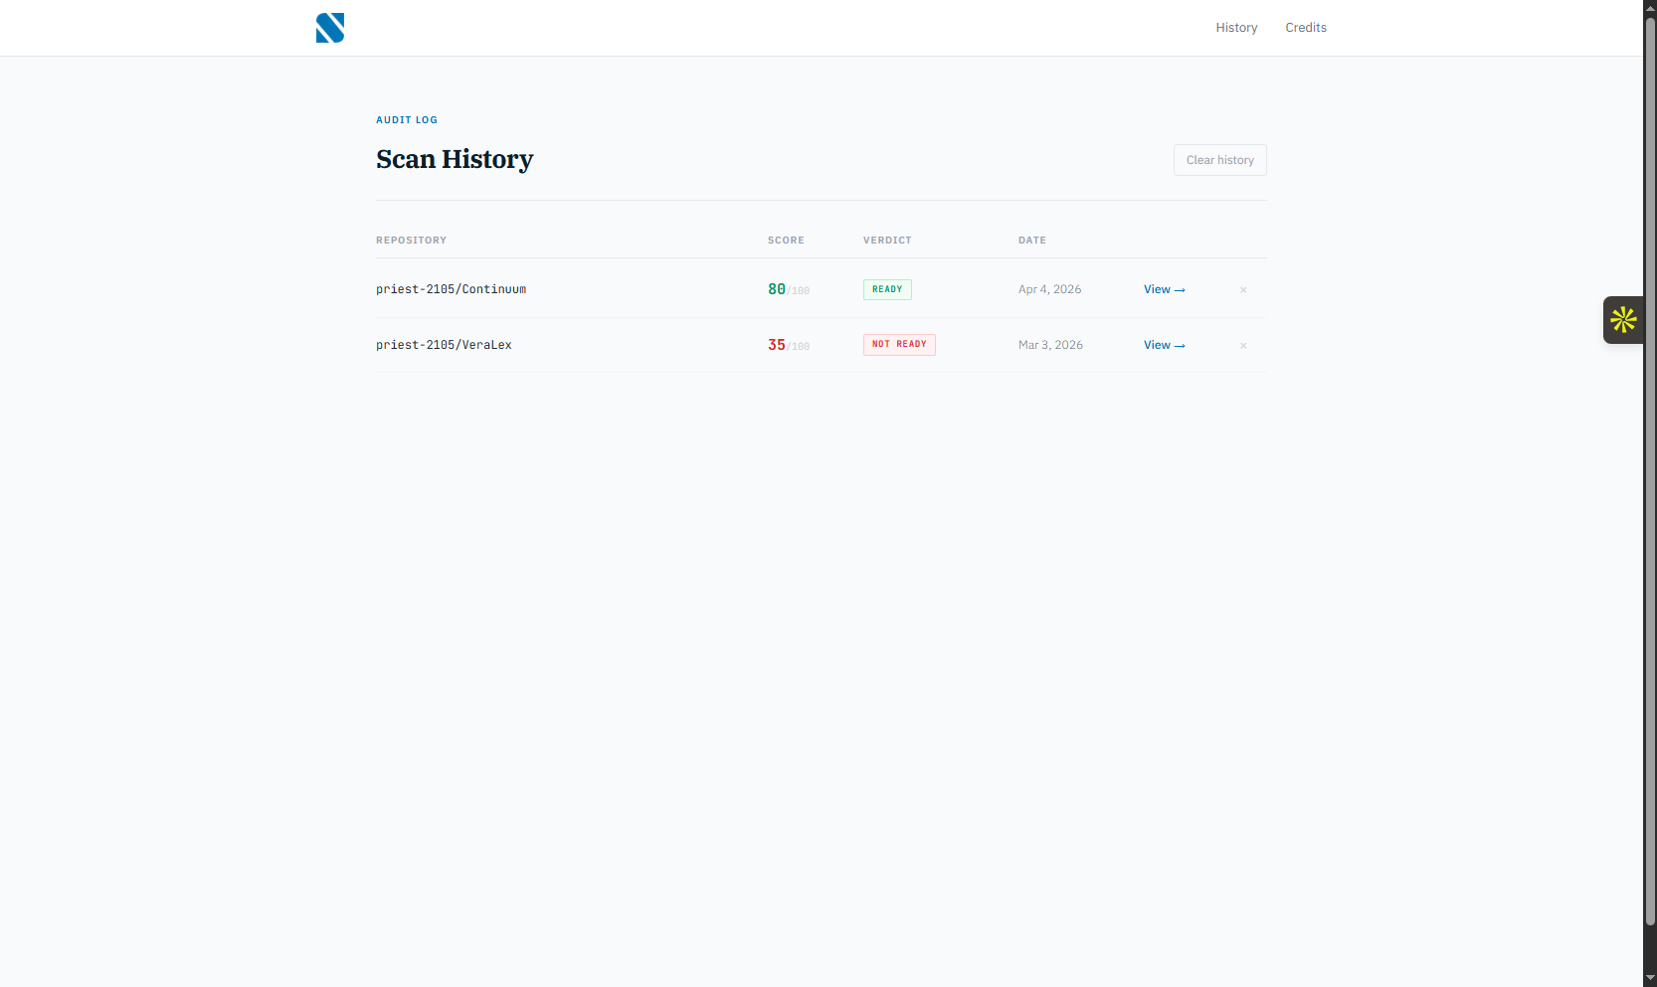Click the scrollbar up arrow
The width and height of the screenshot is (1657, 987).
point(1650,7)
